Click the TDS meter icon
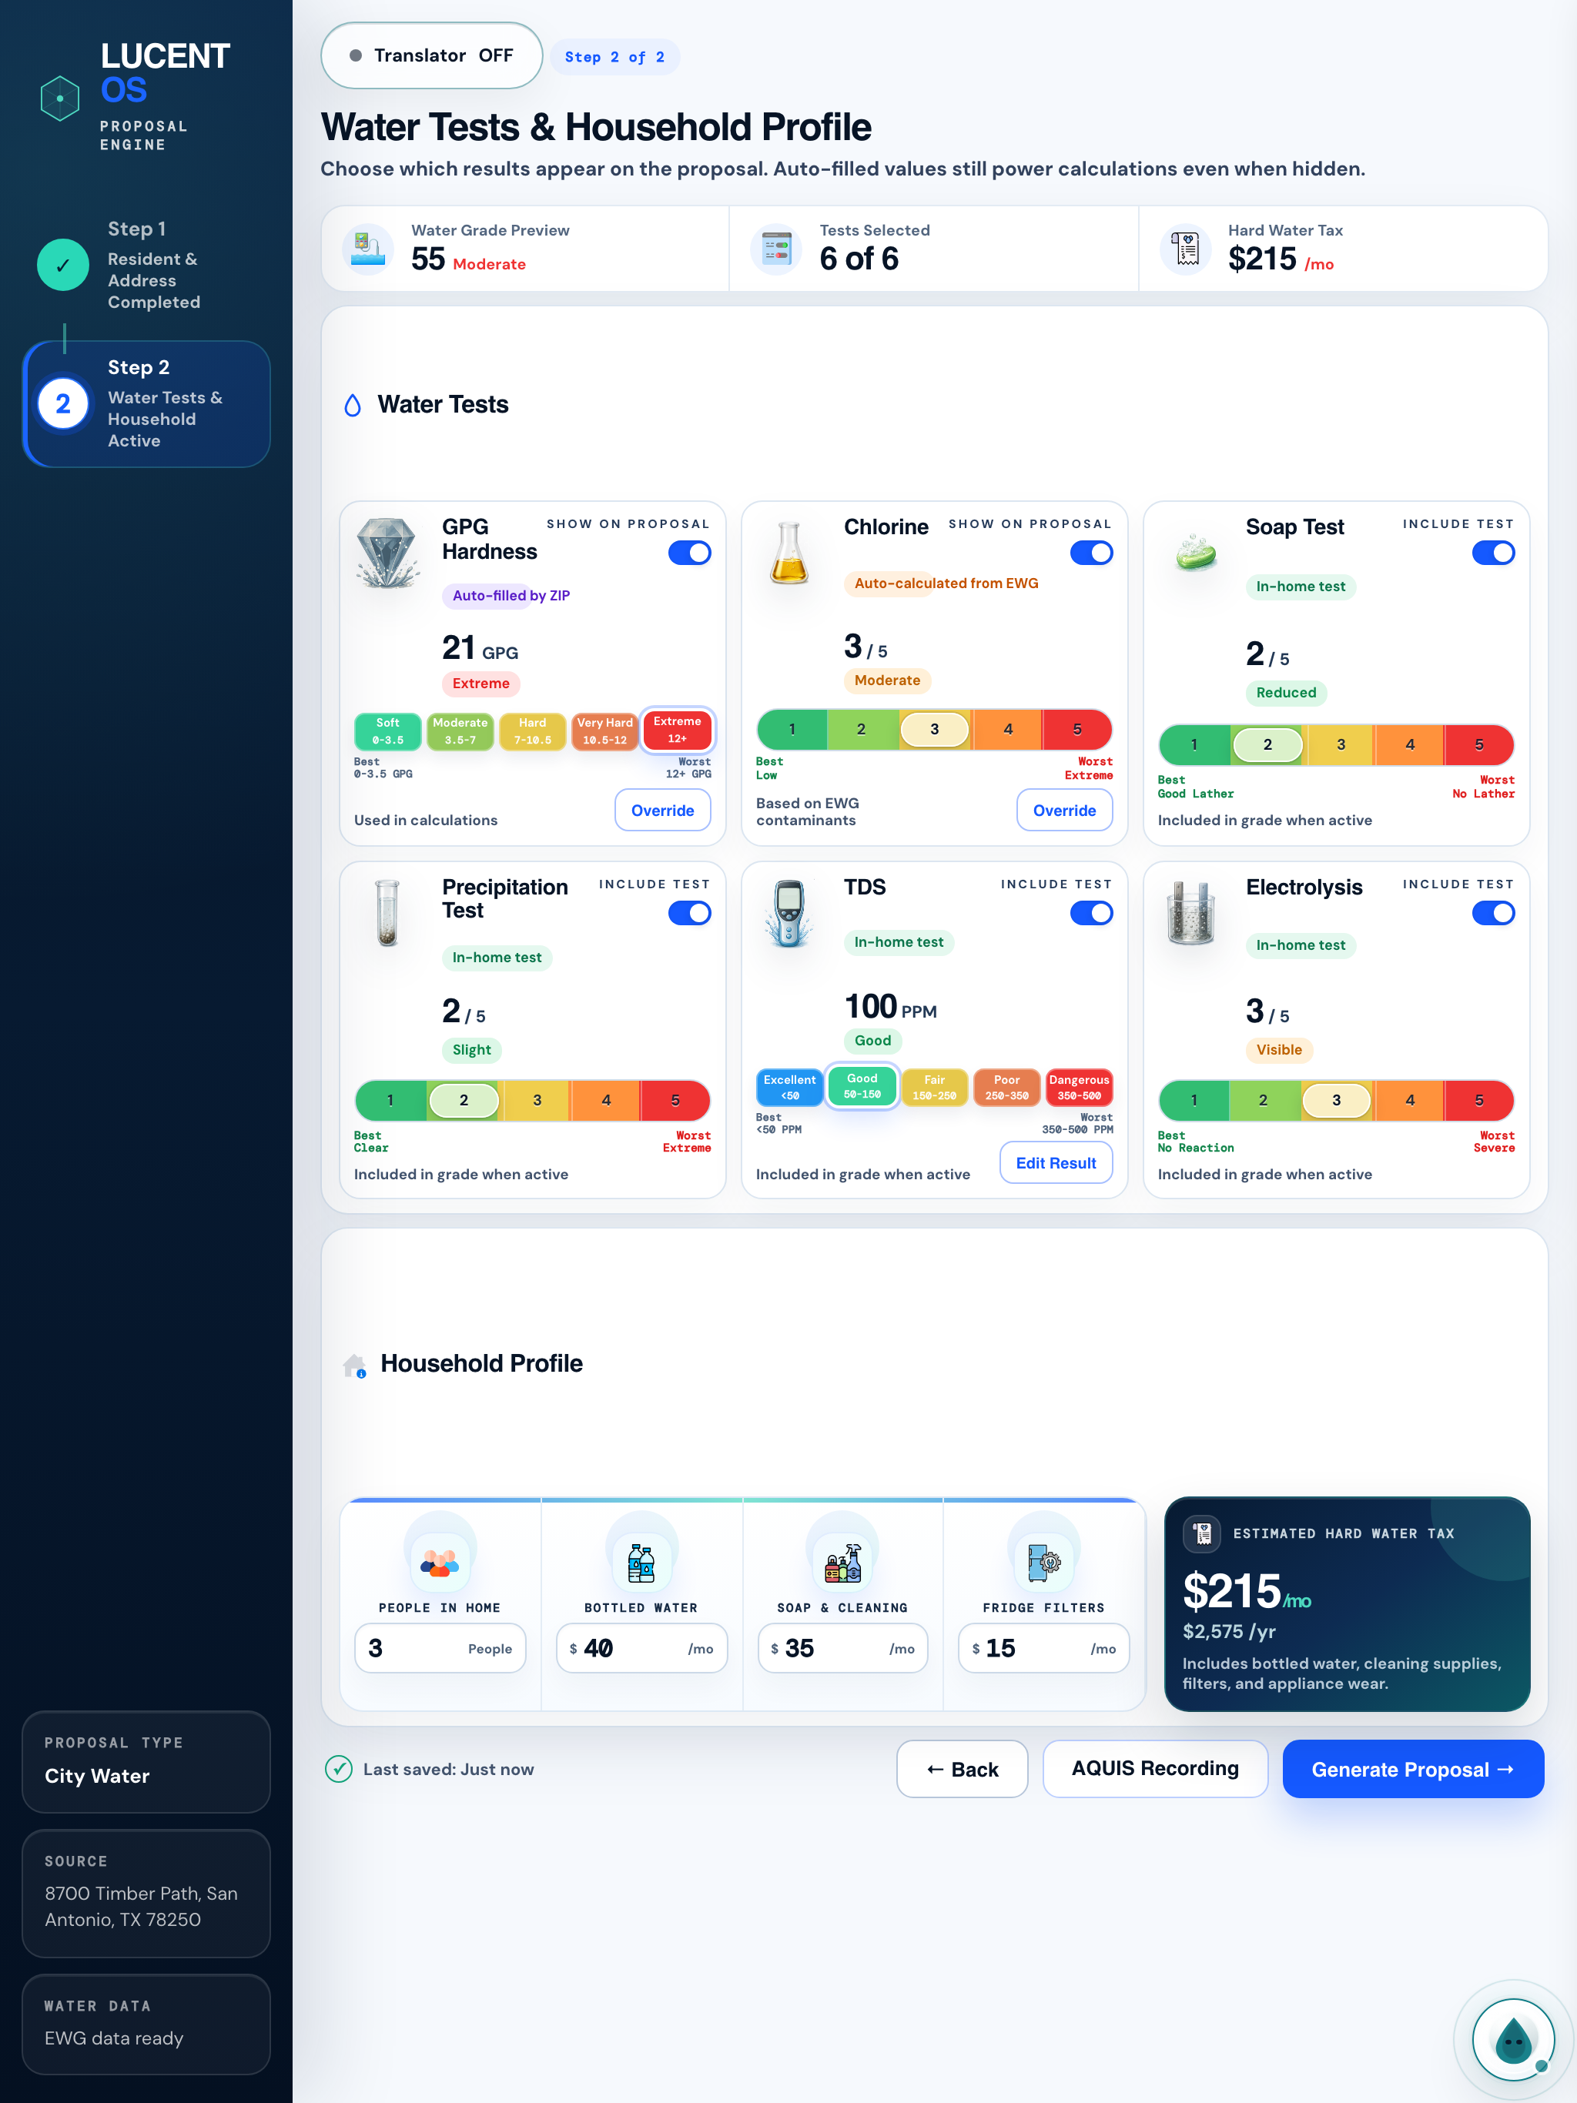The height and width of the screenshot is (2103, 1577). click(x=788, y=913)
